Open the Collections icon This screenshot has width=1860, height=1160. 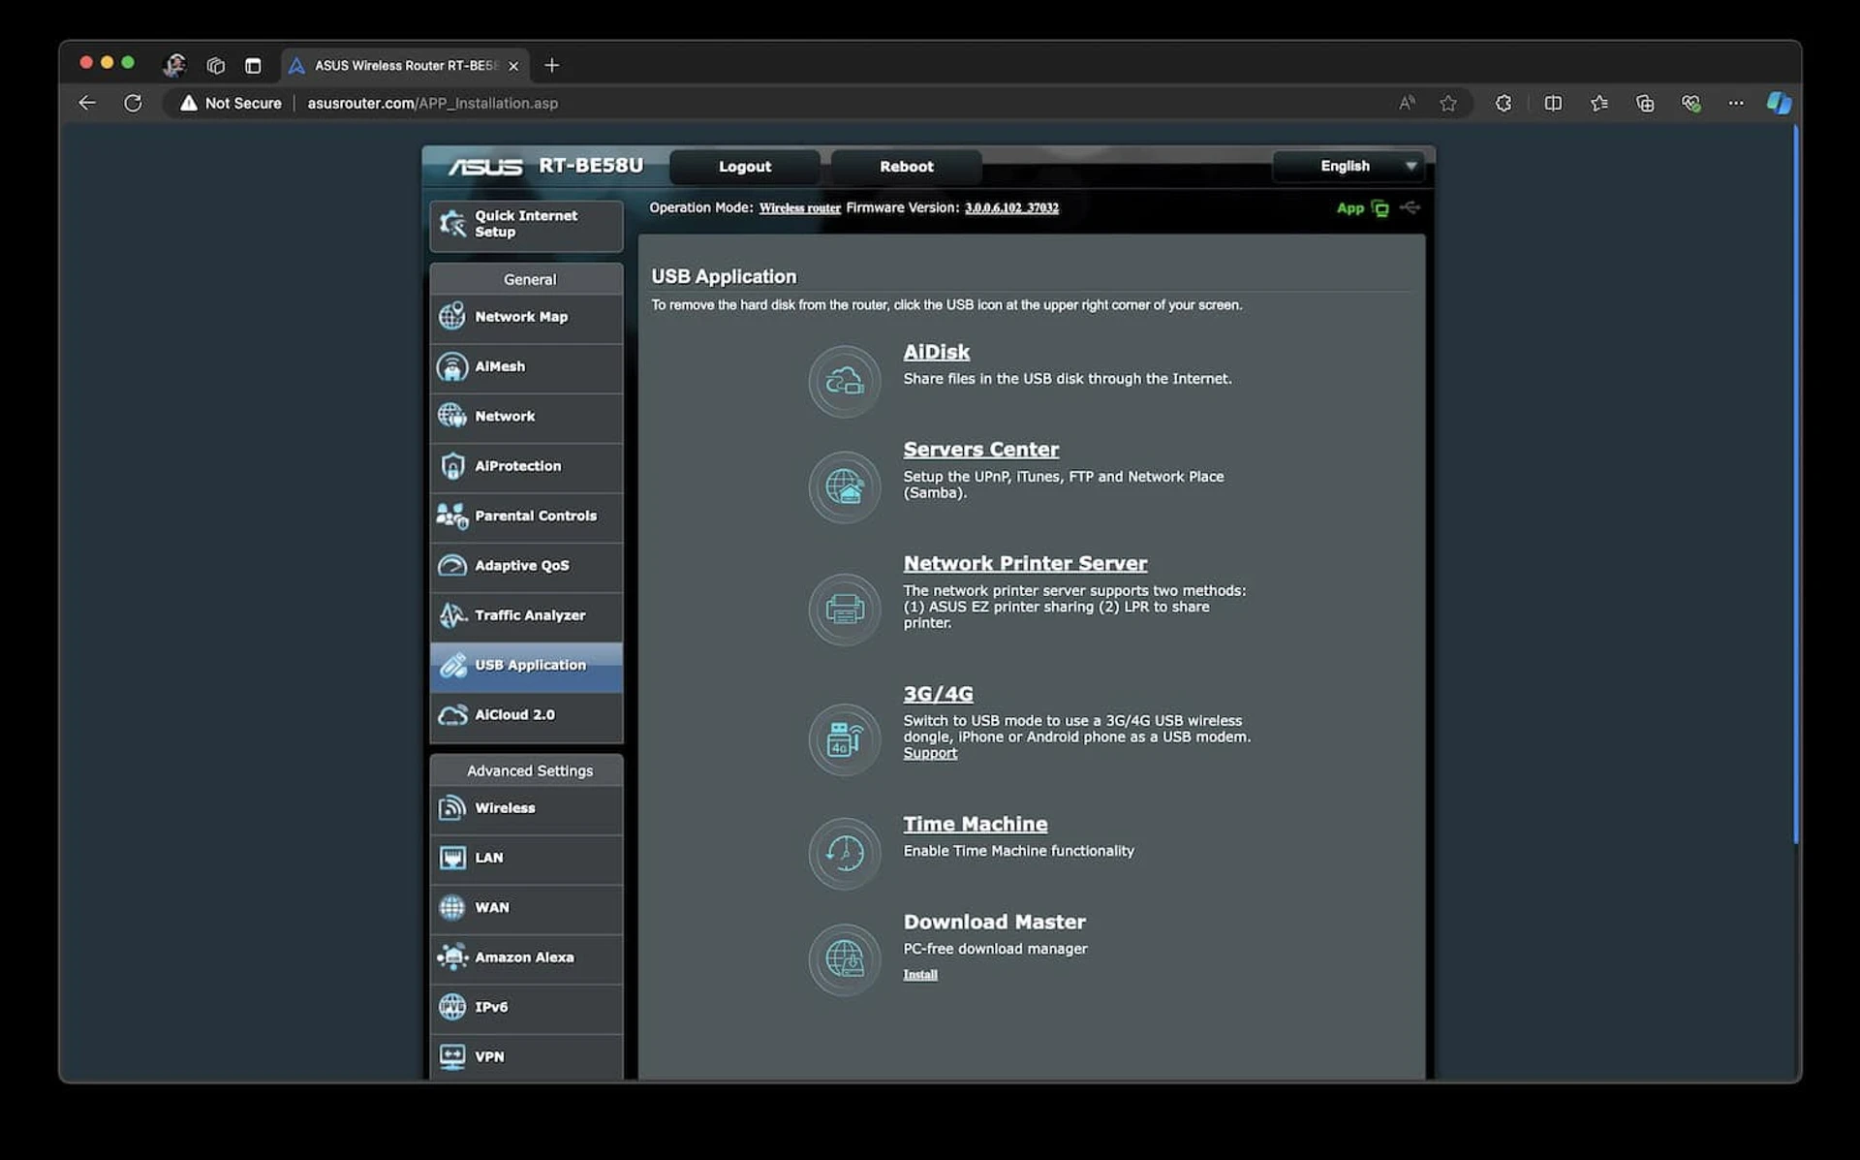click(1645, 103)
